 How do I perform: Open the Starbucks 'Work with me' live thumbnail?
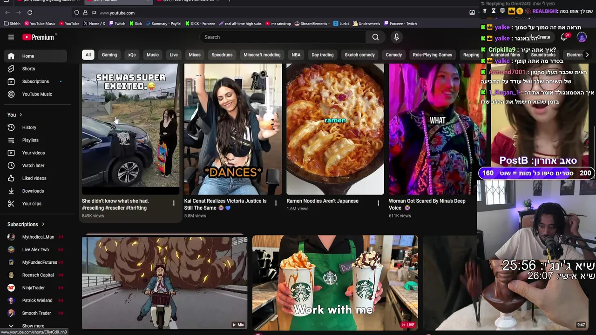(335, 282)
